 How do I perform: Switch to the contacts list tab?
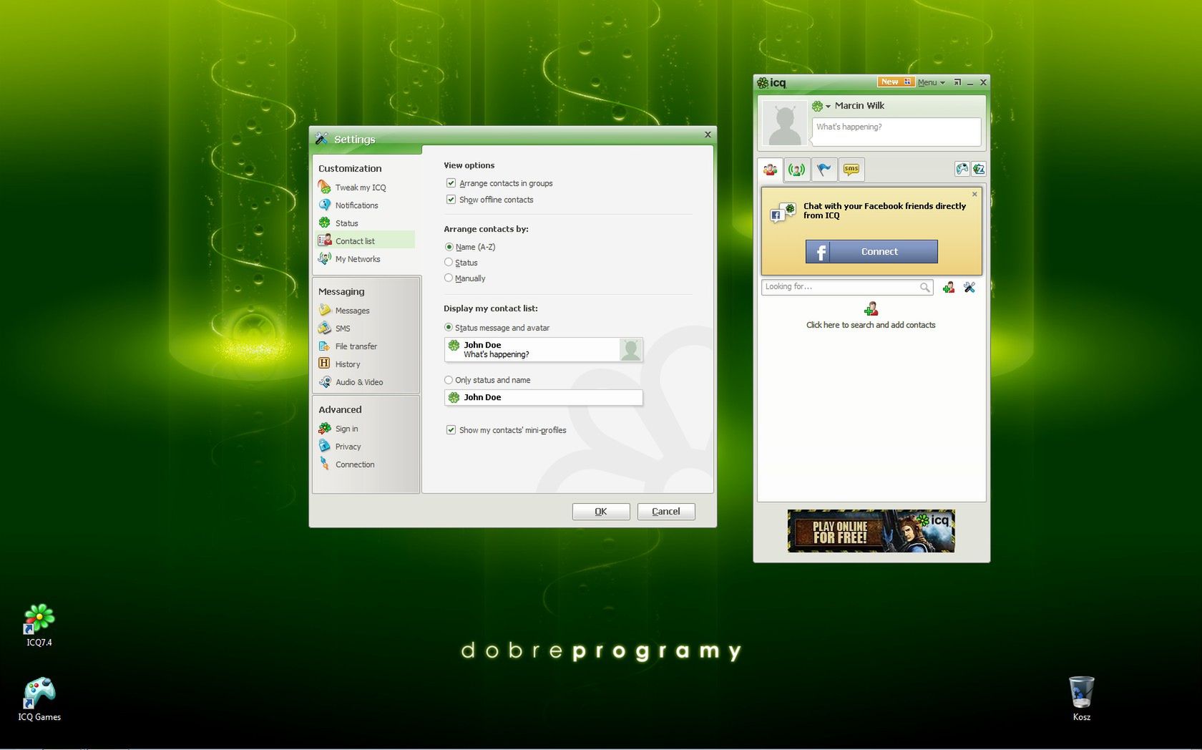[x=771, y=170]
